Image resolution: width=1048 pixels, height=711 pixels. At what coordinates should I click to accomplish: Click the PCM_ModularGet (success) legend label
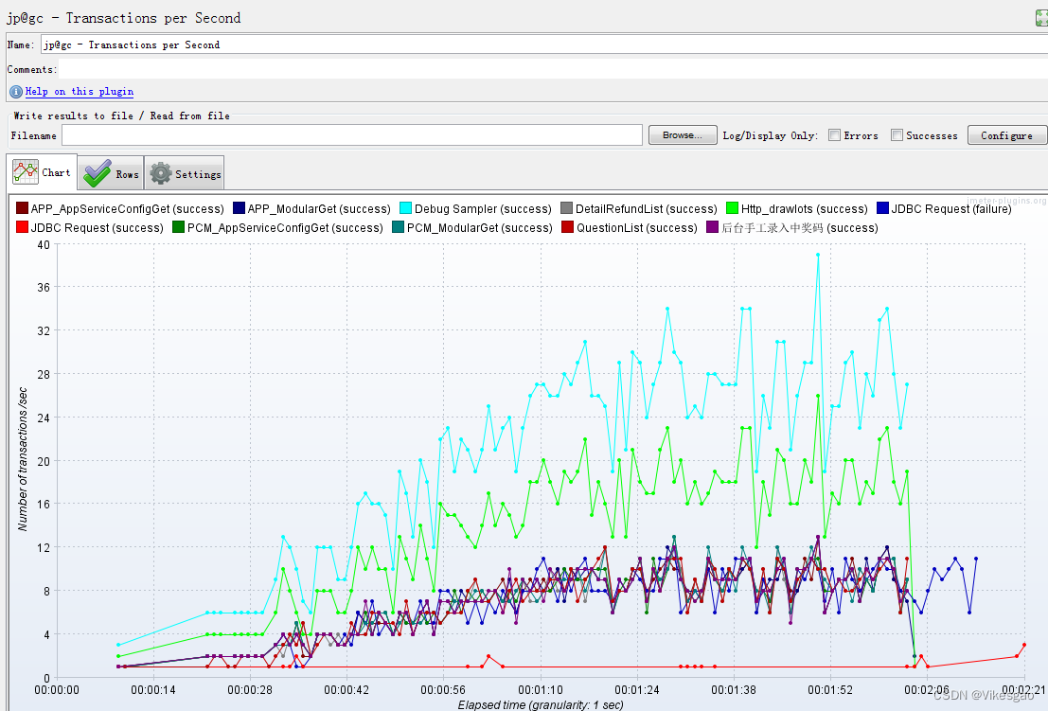pyautogui.click(x=480, y=228)
